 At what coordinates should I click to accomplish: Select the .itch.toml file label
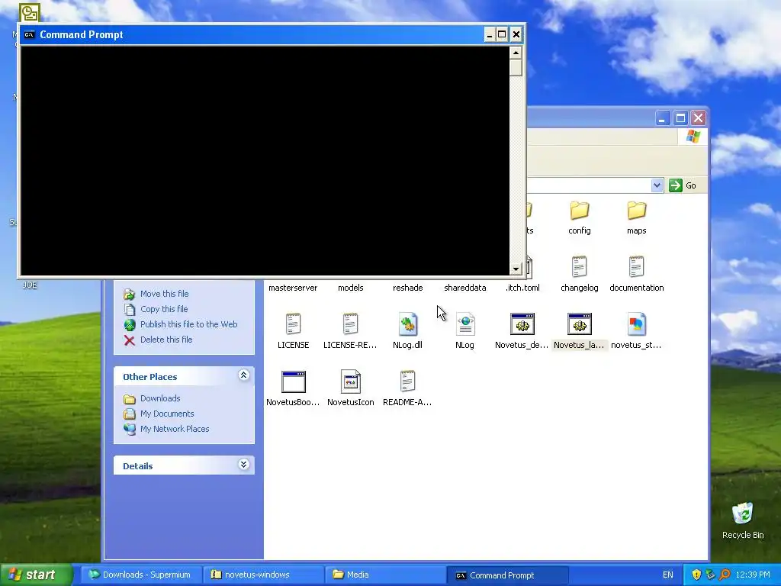(x=522, y=288)
